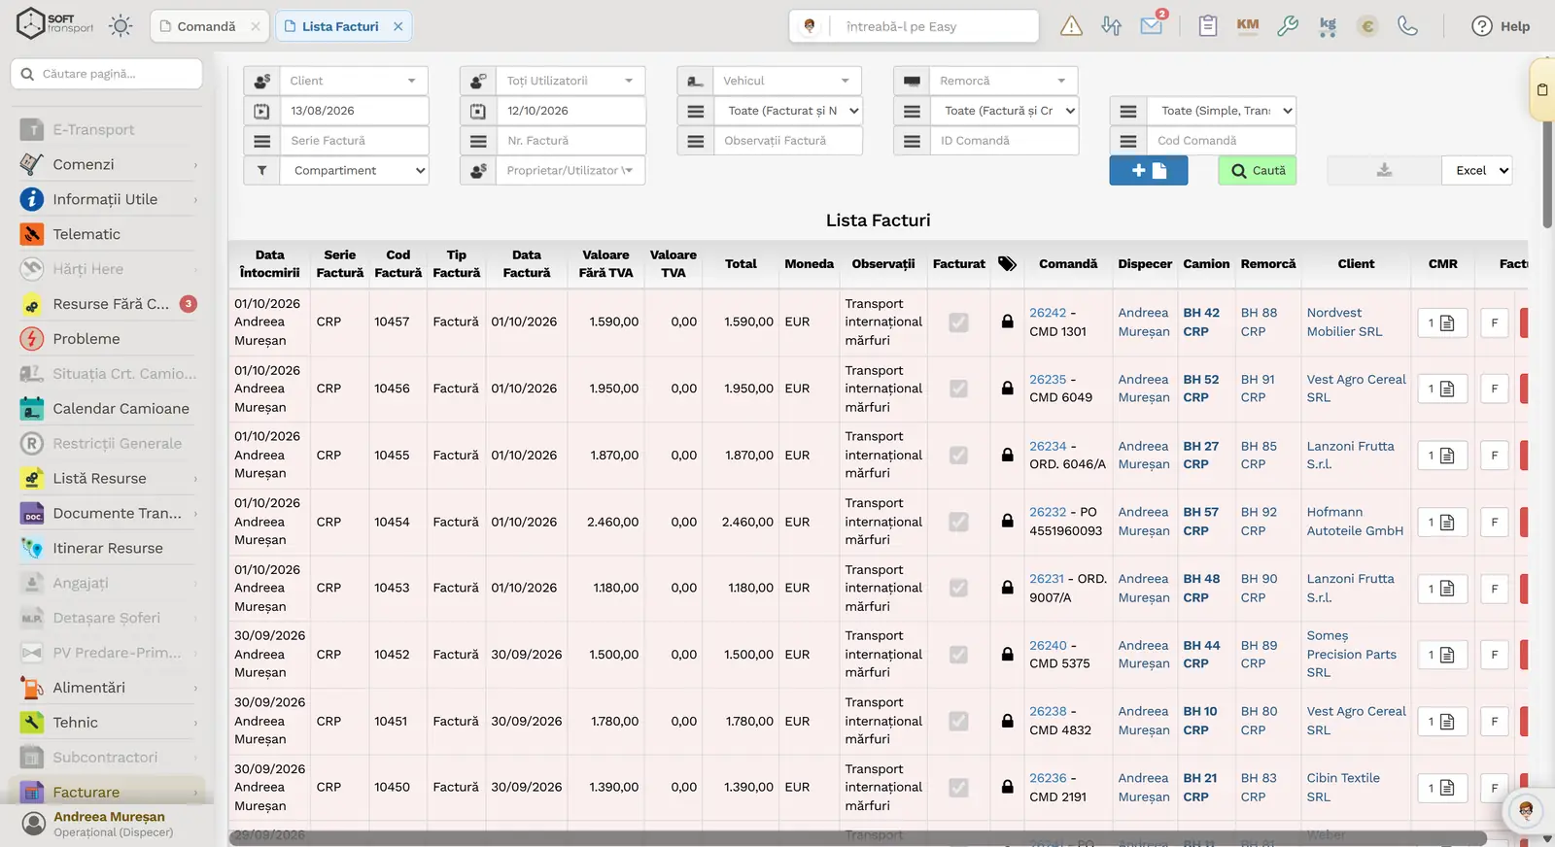Open CMR document for invoice 10457
The height and width of the screenshot is (847, 1555).
coord(1442,322)
